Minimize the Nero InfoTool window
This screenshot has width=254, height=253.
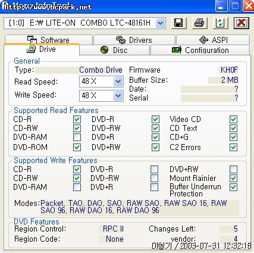(x=221, y=6)
